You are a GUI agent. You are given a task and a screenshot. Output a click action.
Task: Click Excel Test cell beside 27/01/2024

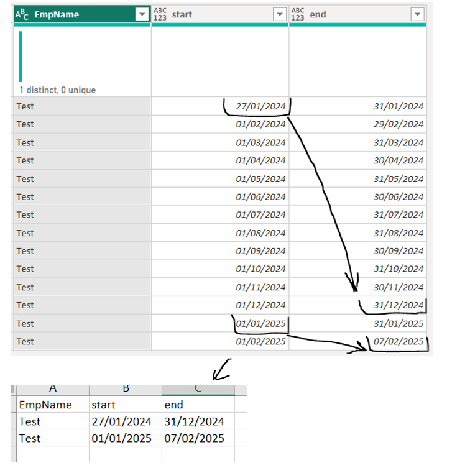(x=53, y=421)
